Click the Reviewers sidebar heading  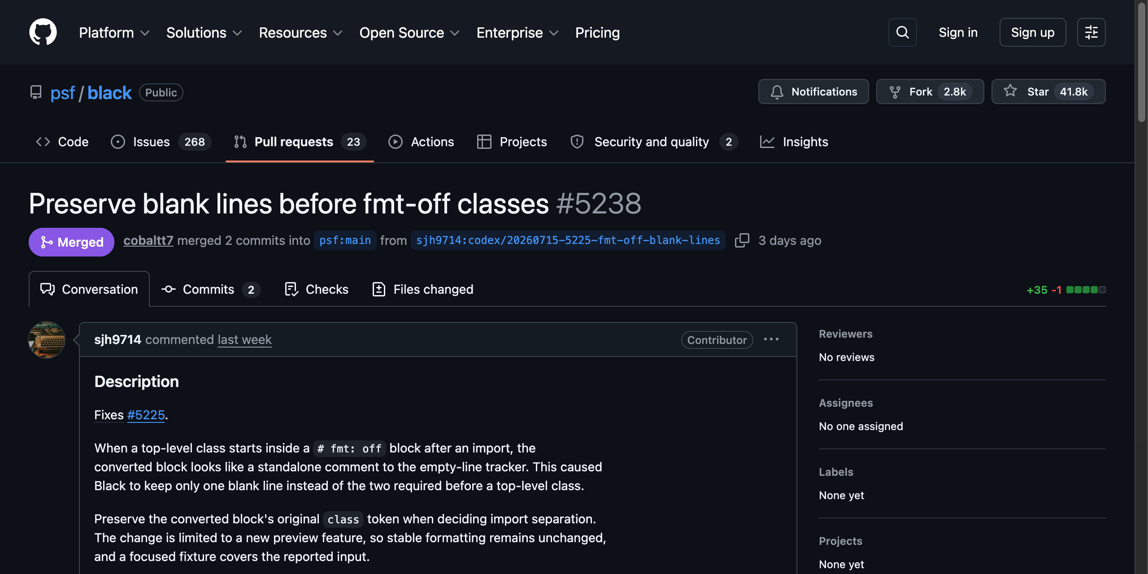pos(845,334)
